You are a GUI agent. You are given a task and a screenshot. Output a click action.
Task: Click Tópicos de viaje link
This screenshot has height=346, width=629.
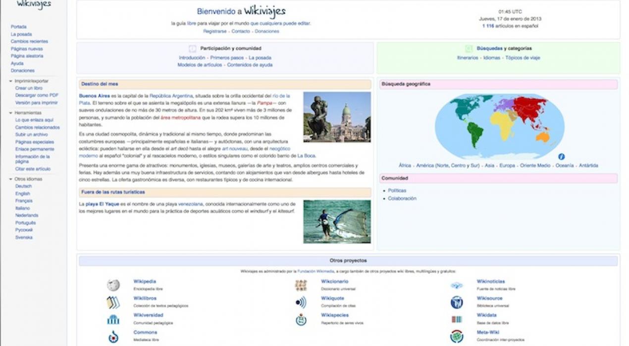point(523,58)
